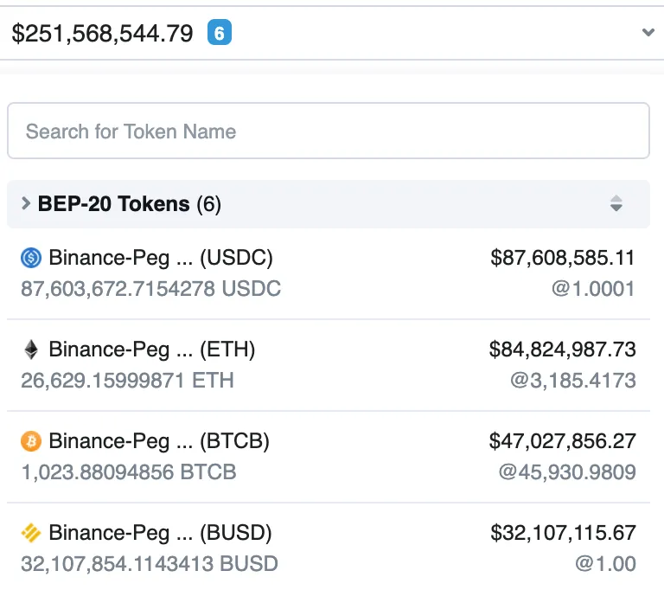Click the $87,608,585.11 USDC value
664x590 pixels.
(562, 258)
